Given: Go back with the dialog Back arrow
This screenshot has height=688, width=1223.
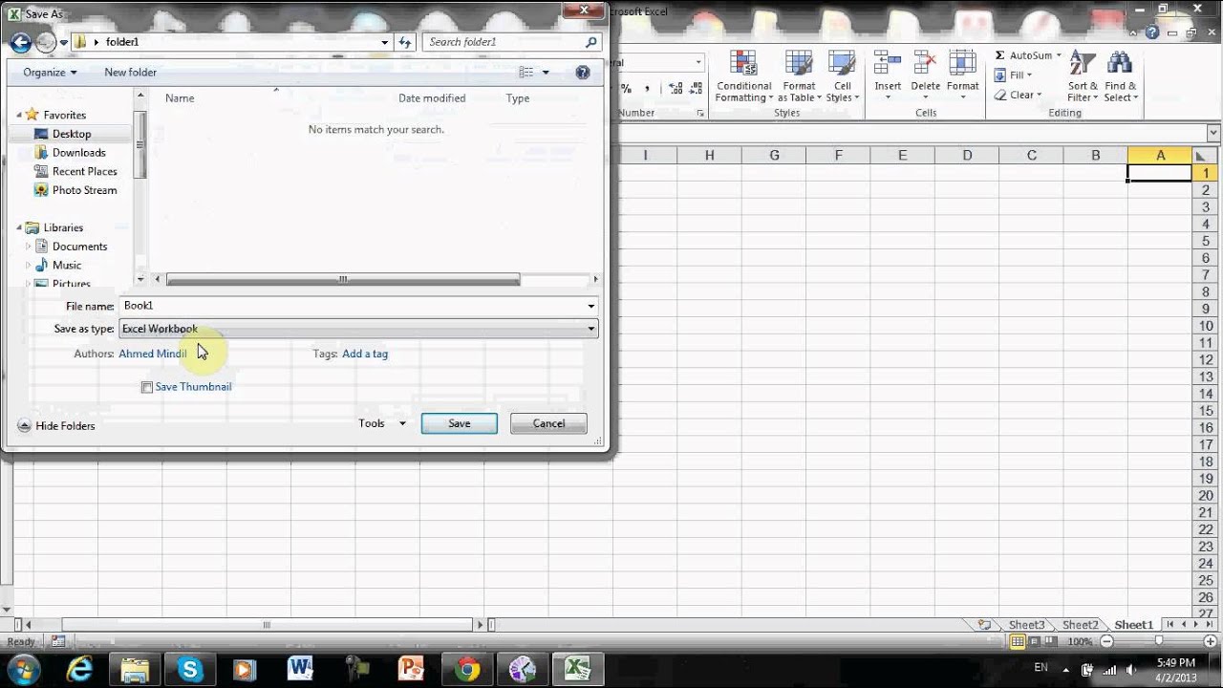Looking at the screenshot, I should click(x=20, y=42).
